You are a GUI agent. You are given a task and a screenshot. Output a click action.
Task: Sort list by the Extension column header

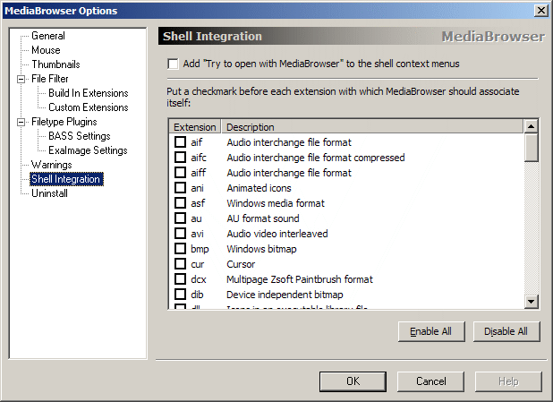(195, 127)
